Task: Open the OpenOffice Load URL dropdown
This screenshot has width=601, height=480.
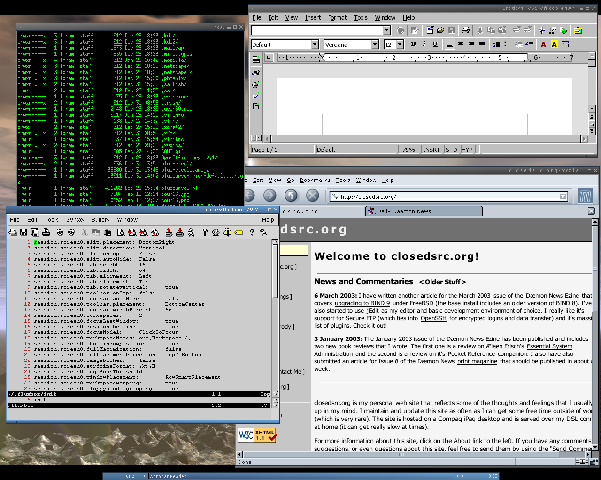Action: pos(387,30)
